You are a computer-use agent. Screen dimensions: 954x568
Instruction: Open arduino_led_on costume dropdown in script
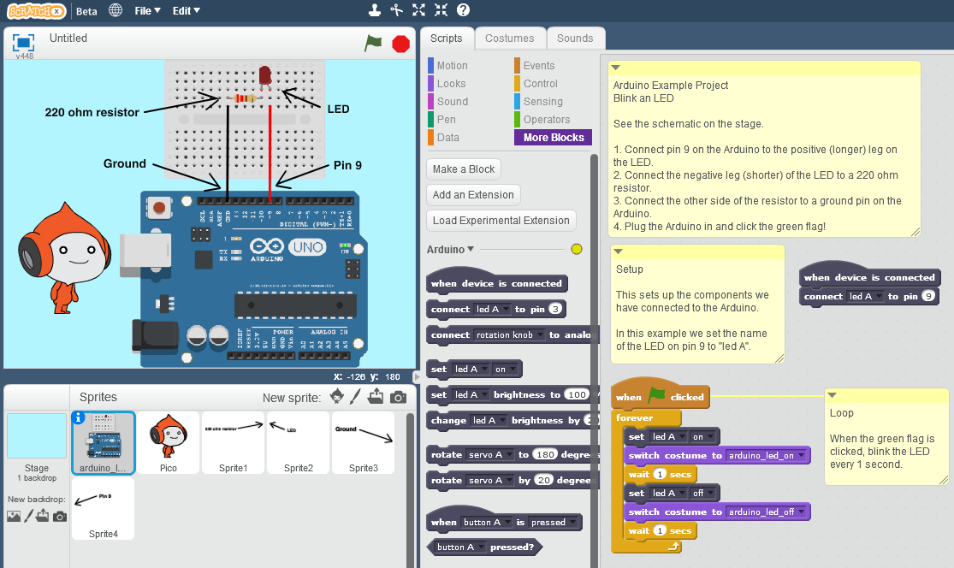(x=767, y=455)
